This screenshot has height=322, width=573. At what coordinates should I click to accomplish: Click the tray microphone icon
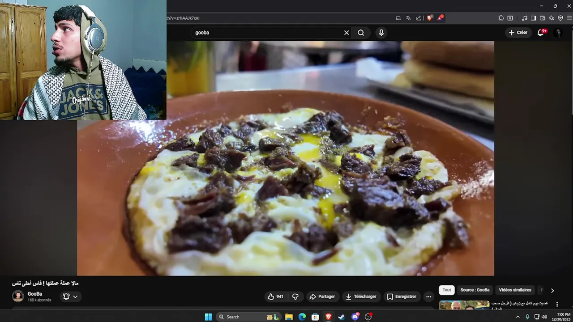point(527,317)
